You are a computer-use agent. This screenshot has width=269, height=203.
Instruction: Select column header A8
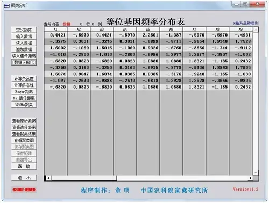pyautogui.click(x=217, y=30)
